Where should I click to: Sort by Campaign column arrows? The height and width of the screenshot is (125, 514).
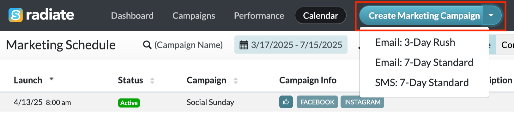235,81
